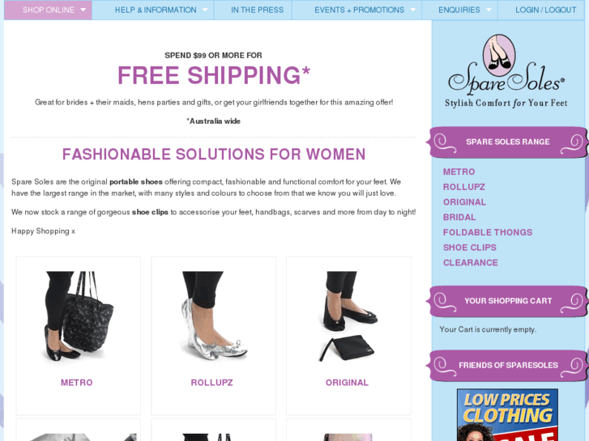Expand the Help & Information dropdown arrow
The image size is (589, 441).
click(x=205, y=10)
